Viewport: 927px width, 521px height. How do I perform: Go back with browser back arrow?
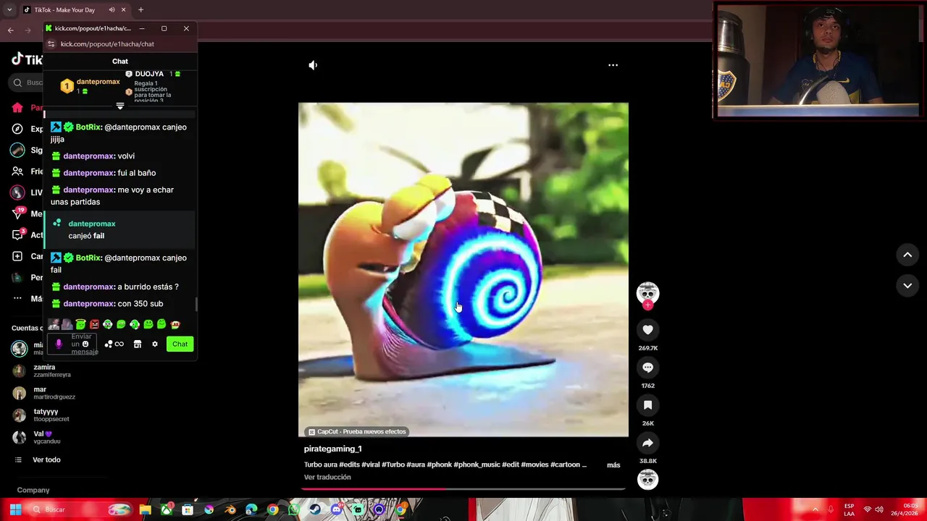pos(10,30)
